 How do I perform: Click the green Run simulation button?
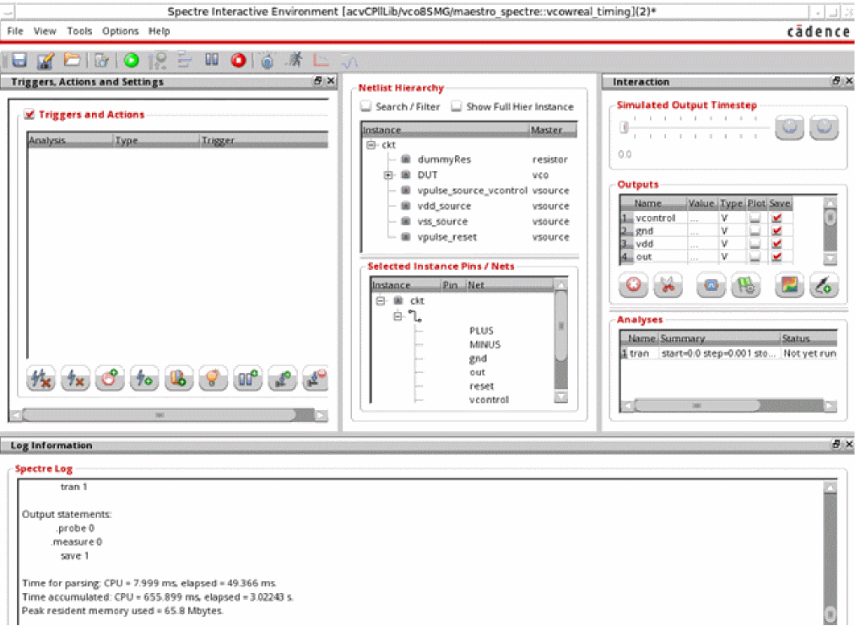click(x=131, y=61)
